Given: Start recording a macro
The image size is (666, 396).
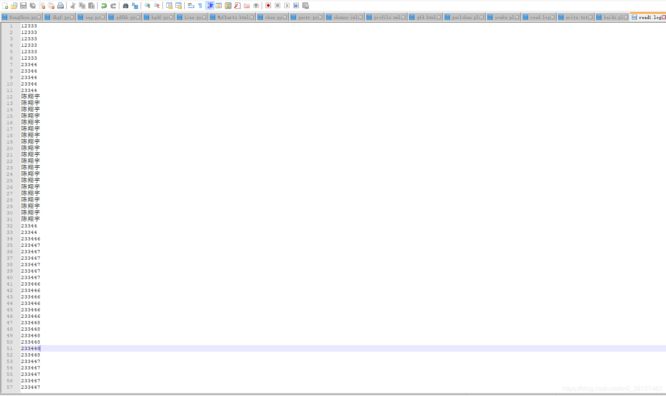Looking at the screenshot, I should (268, 6).
